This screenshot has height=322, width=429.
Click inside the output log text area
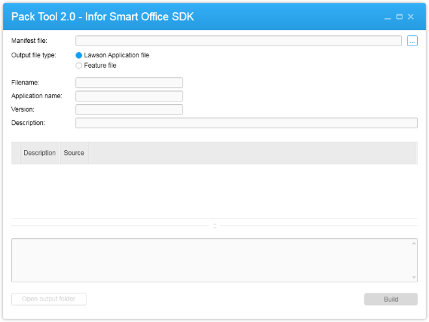211,260
